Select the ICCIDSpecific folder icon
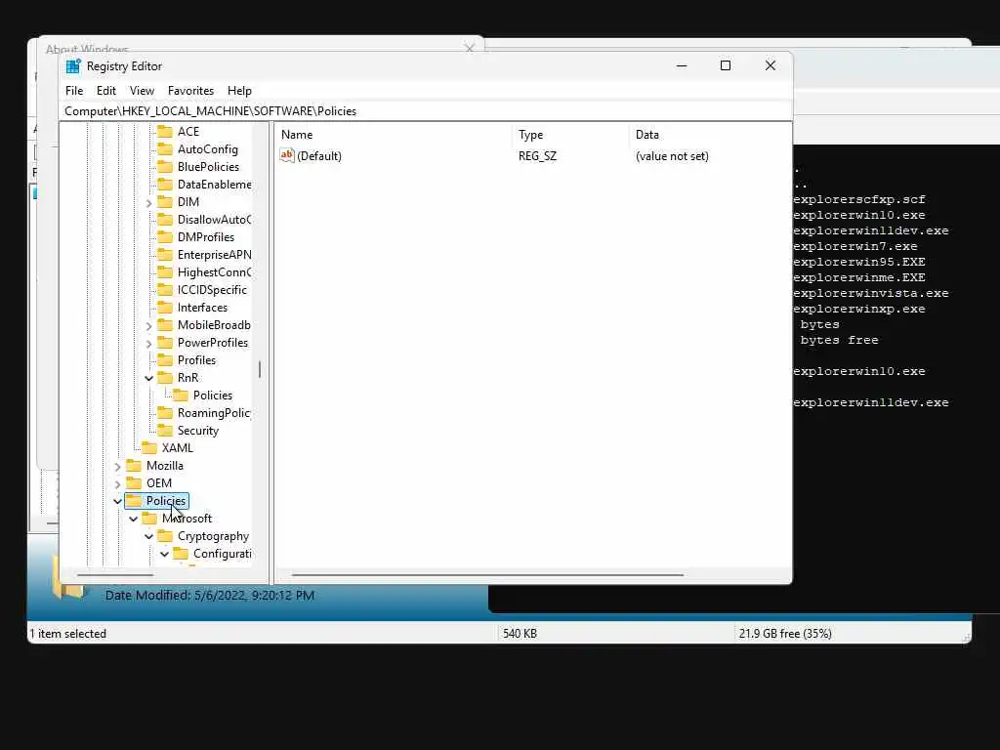Image resolution: width=1000 pixels, height=750 pixels. [165, 289]
